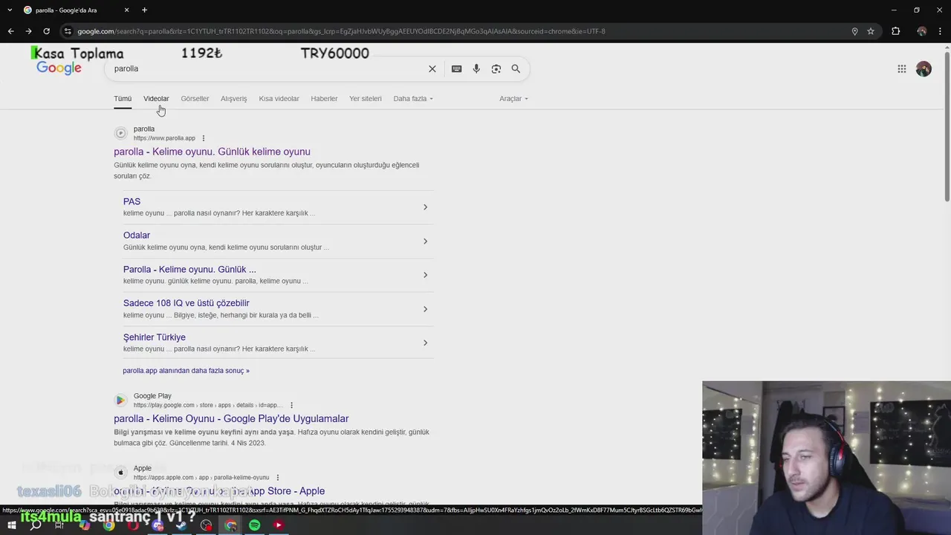Expand the Şehirler Türkiye chevron
951x535 pixels.
pos(425,343)
